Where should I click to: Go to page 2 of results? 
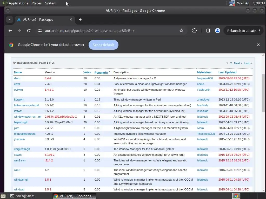(x=231, y=63)
